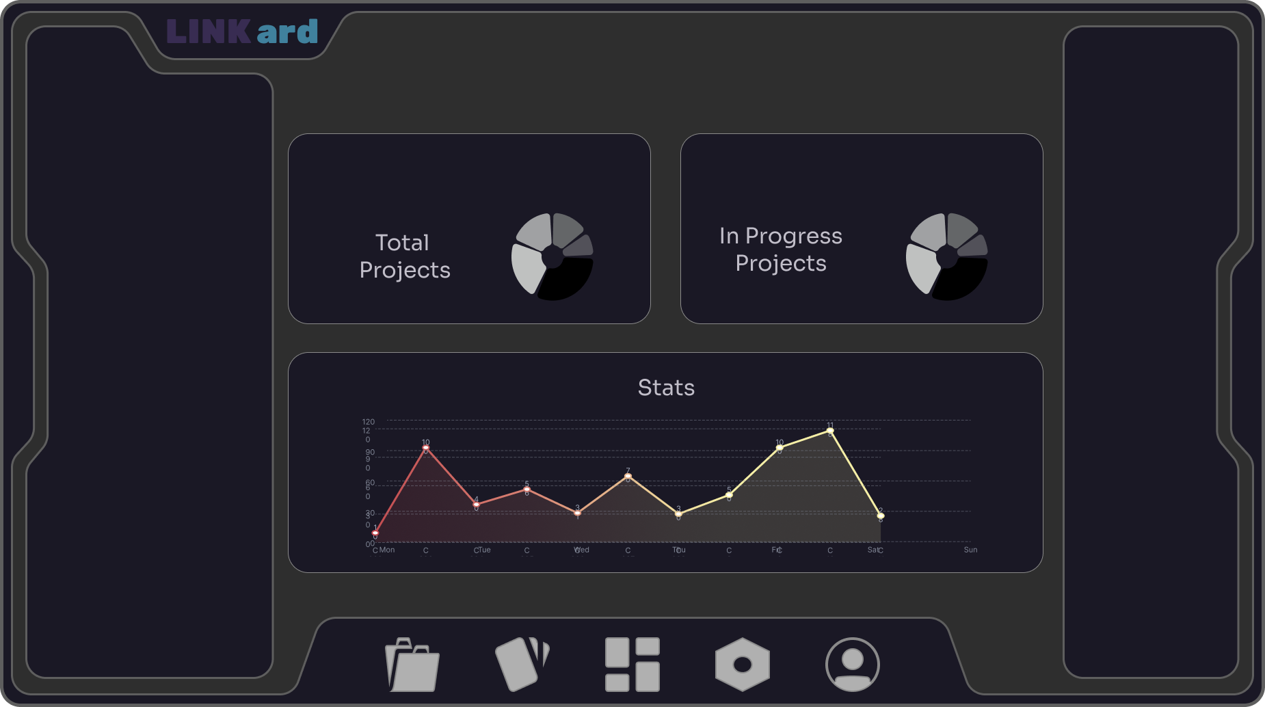1265x707 pixels.
Task: Click the Stats chart heading
Action: [666, 388]
